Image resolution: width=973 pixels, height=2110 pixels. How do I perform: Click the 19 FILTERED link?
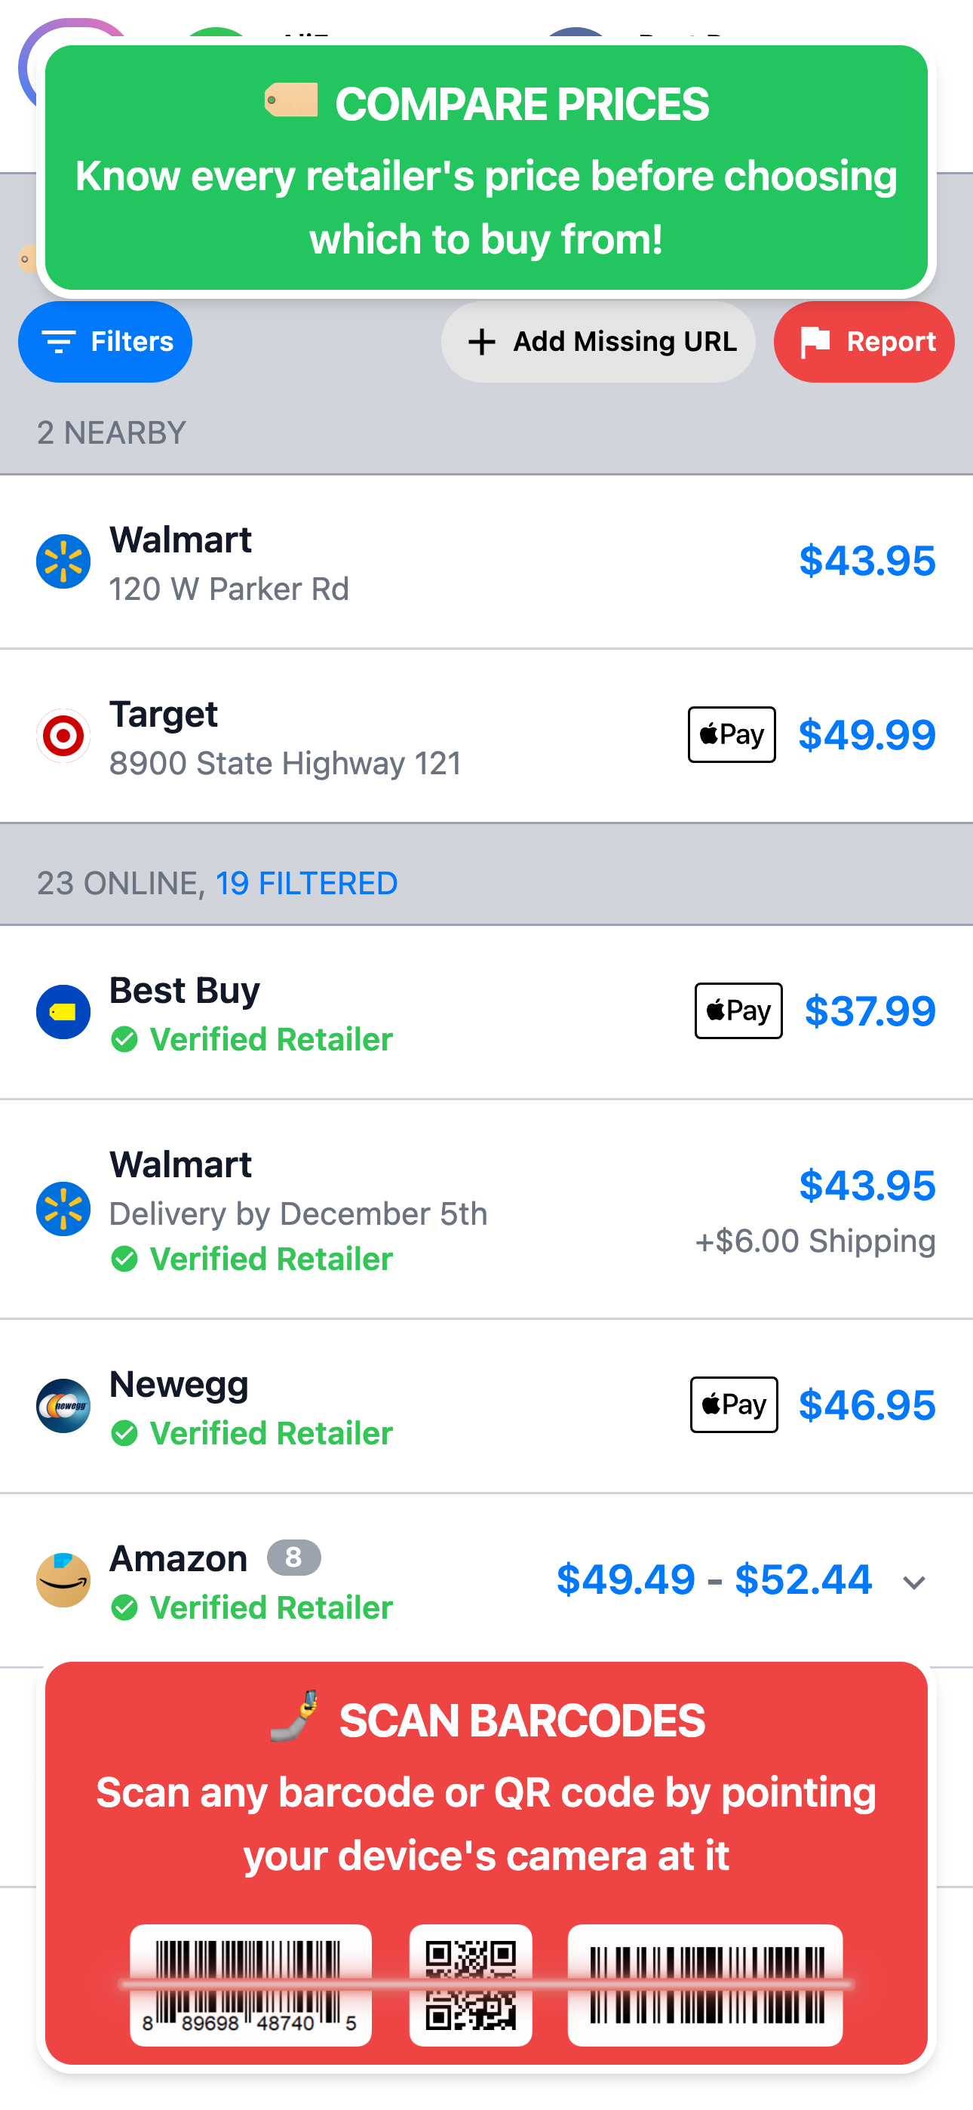[306, 883]
